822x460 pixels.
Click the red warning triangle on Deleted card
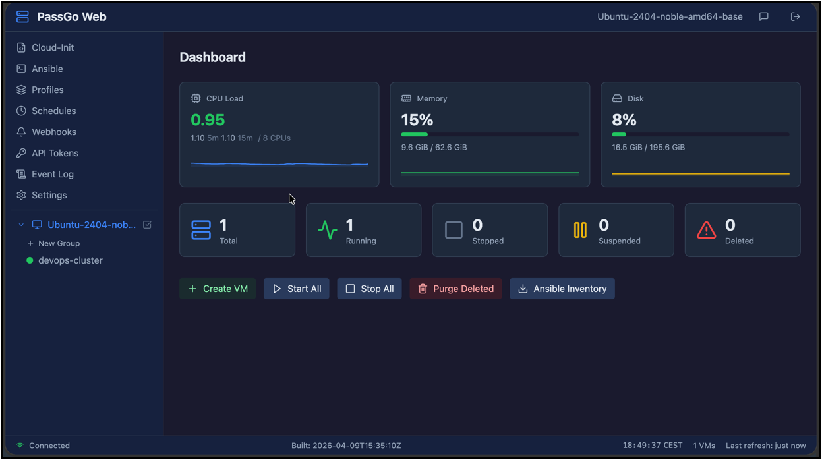pos(707,230)
